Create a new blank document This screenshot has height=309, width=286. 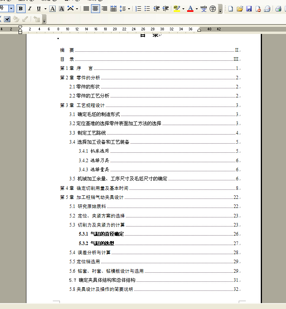point(230,9)
